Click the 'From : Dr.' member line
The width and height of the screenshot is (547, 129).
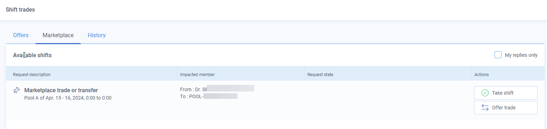click(x=217, y=89)
